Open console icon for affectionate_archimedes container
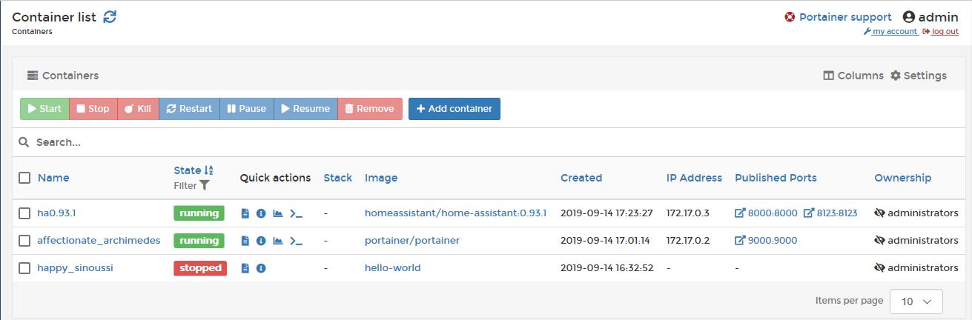 point(296,241)
